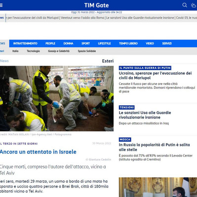Select Tempo Libero in navigation bar

[128, 43]
